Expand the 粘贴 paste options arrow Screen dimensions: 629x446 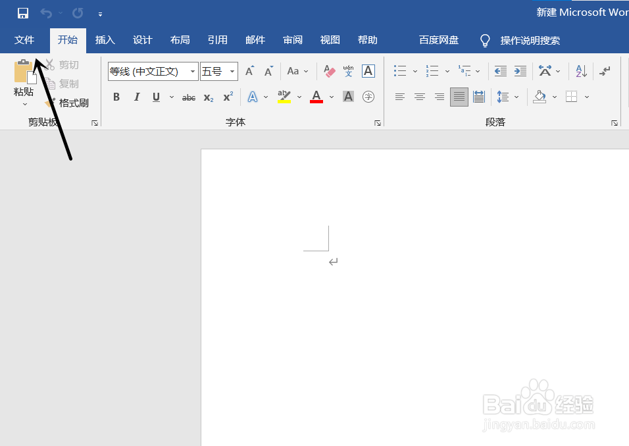pyautogui.click(x=25, y=105)
